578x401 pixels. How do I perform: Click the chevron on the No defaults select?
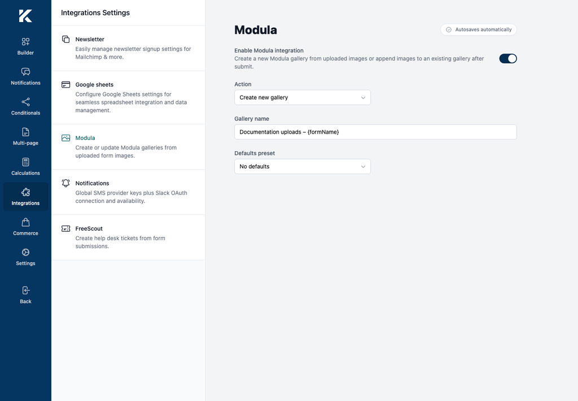[x=363, y=167]
